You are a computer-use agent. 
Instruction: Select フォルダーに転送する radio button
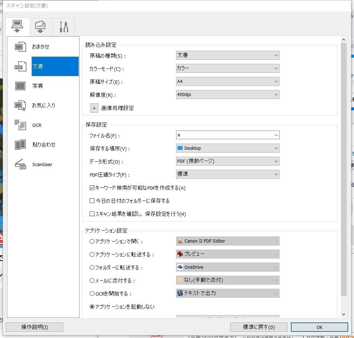click(92, 267)
